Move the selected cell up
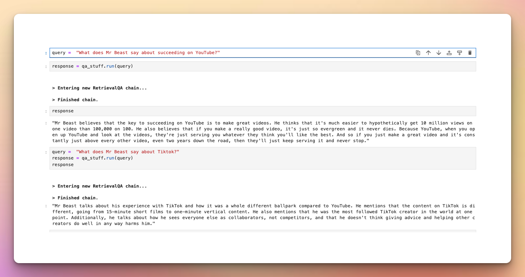Viewport: 525px width, 277px height. [428, 53]
